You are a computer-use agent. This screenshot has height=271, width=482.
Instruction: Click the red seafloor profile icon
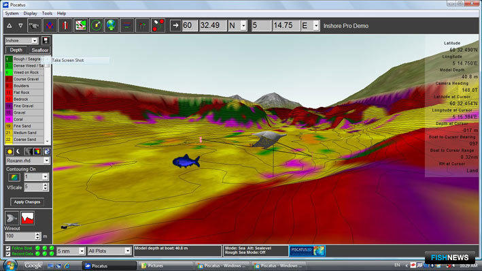click(27, 218)
